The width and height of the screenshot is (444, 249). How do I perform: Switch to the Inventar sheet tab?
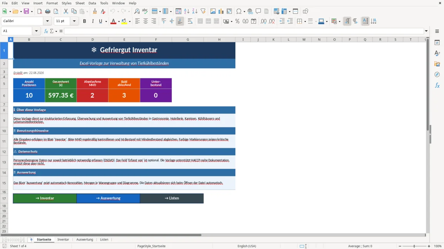(x=63, y=239)
